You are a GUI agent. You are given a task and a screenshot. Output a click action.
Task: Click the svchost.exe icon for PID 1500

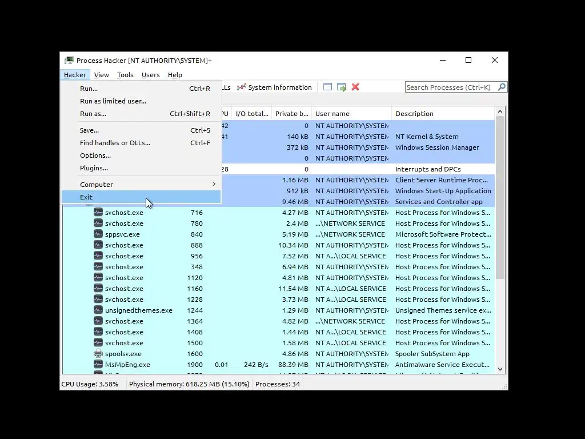98,342
